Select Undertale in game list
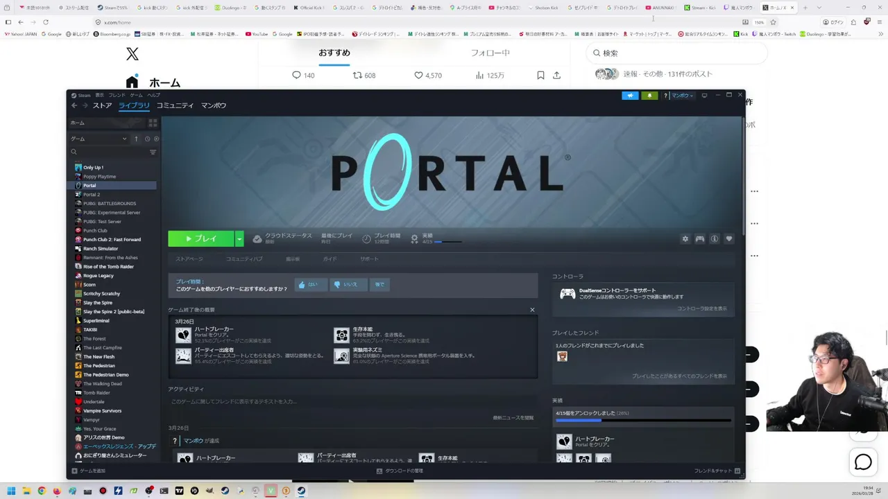This screenshot has width=888, height=499. 94,401
